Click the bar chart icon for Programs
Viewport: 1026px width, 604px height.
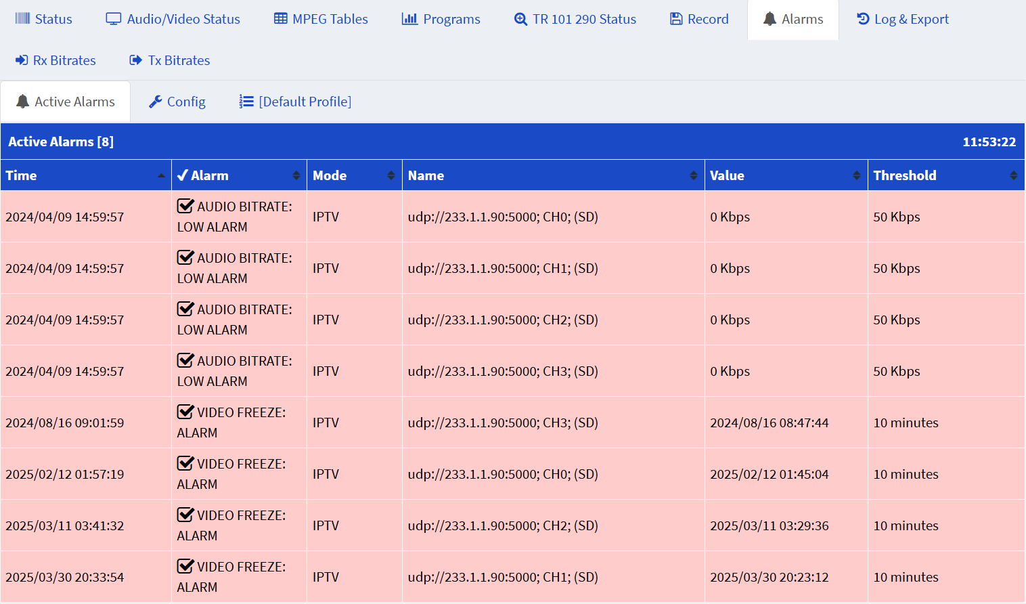tap(409, 18)
